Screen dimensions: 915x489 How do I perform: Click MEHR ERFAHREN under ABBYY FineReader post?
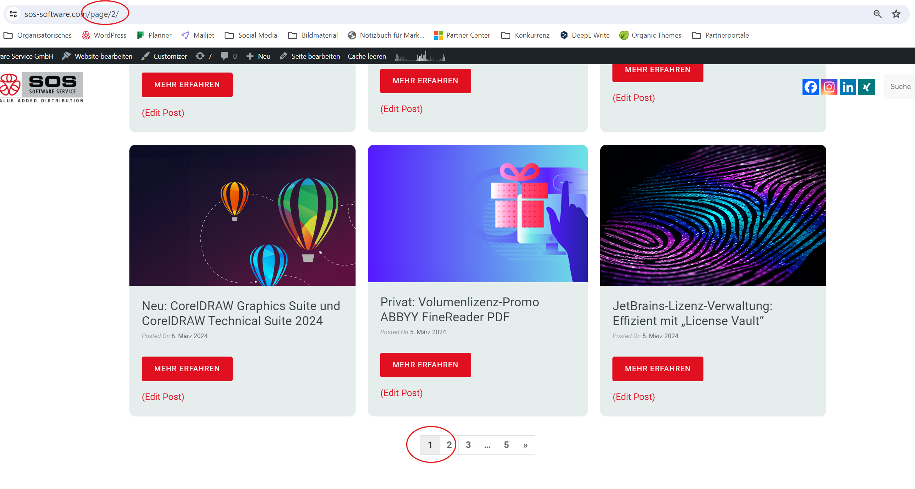point(425,365)
